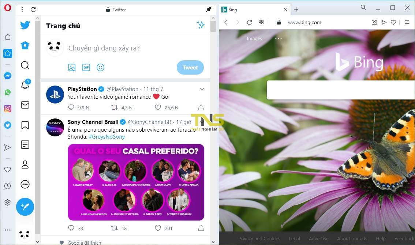Open #GreysNoSony hashtag link
Viewport: 415px width, 245px height.
(x=106, y=137)
